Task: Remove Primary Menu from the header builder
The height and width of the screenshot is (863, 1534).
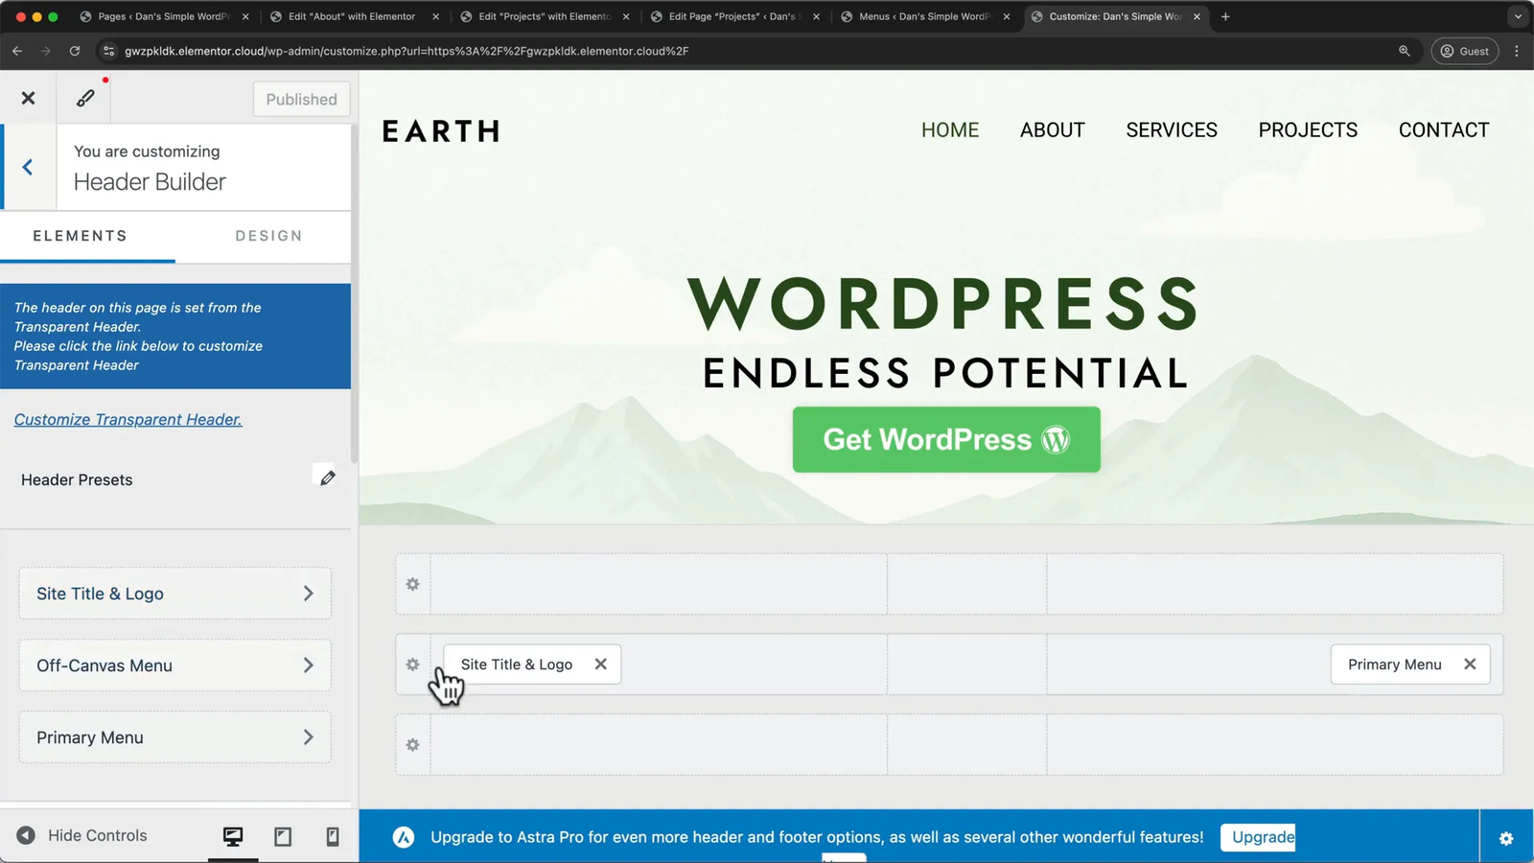Action: click(1470, 665)
